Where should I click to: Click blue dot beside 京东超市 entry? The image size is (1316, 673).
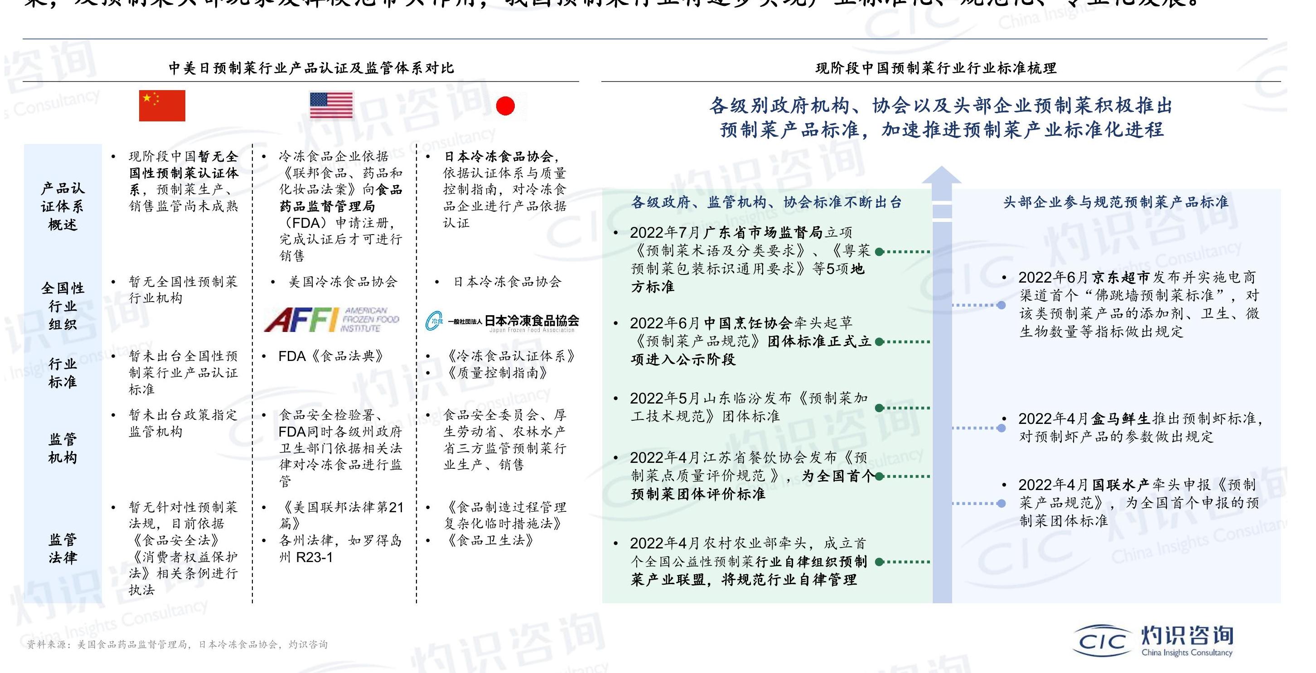pyautogui.click(x=1002, y=305)
